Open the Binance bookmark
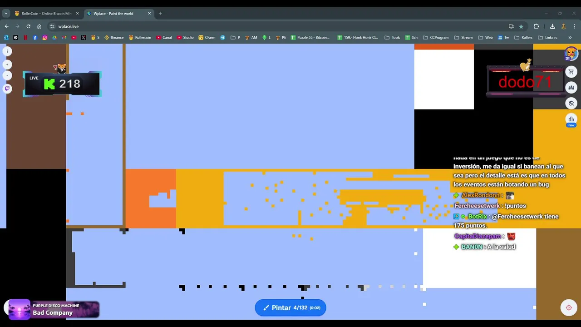Viewport: 581px width, 327px height. [x=114, y=38]
